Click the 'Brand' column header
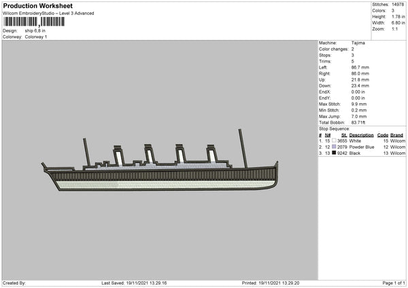Viewport: 408px width, 288px height. 396,135
